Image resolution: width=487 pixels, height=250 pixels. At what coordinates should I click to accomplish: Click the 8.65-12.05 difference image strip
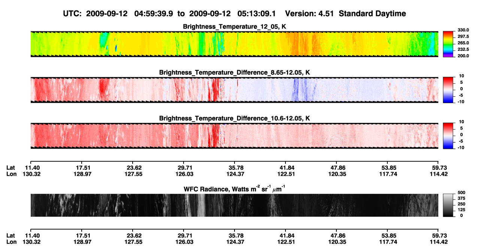click(x=234, y=90)
